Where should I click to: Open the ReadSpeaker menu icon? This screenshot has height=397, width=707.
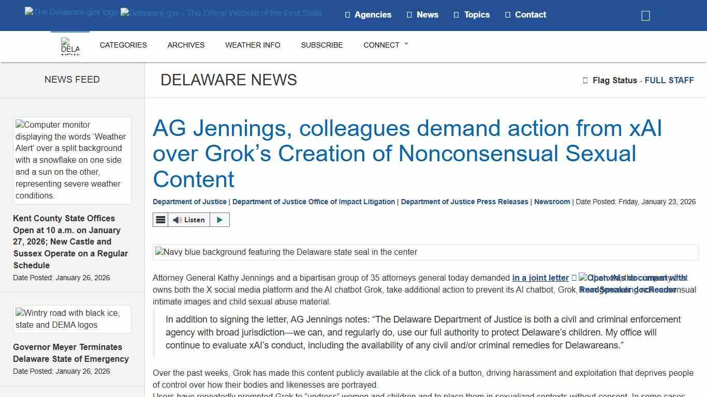click(160, 220)
